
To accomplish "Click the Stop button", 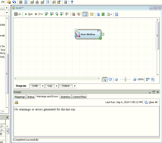I will [39, 14].
